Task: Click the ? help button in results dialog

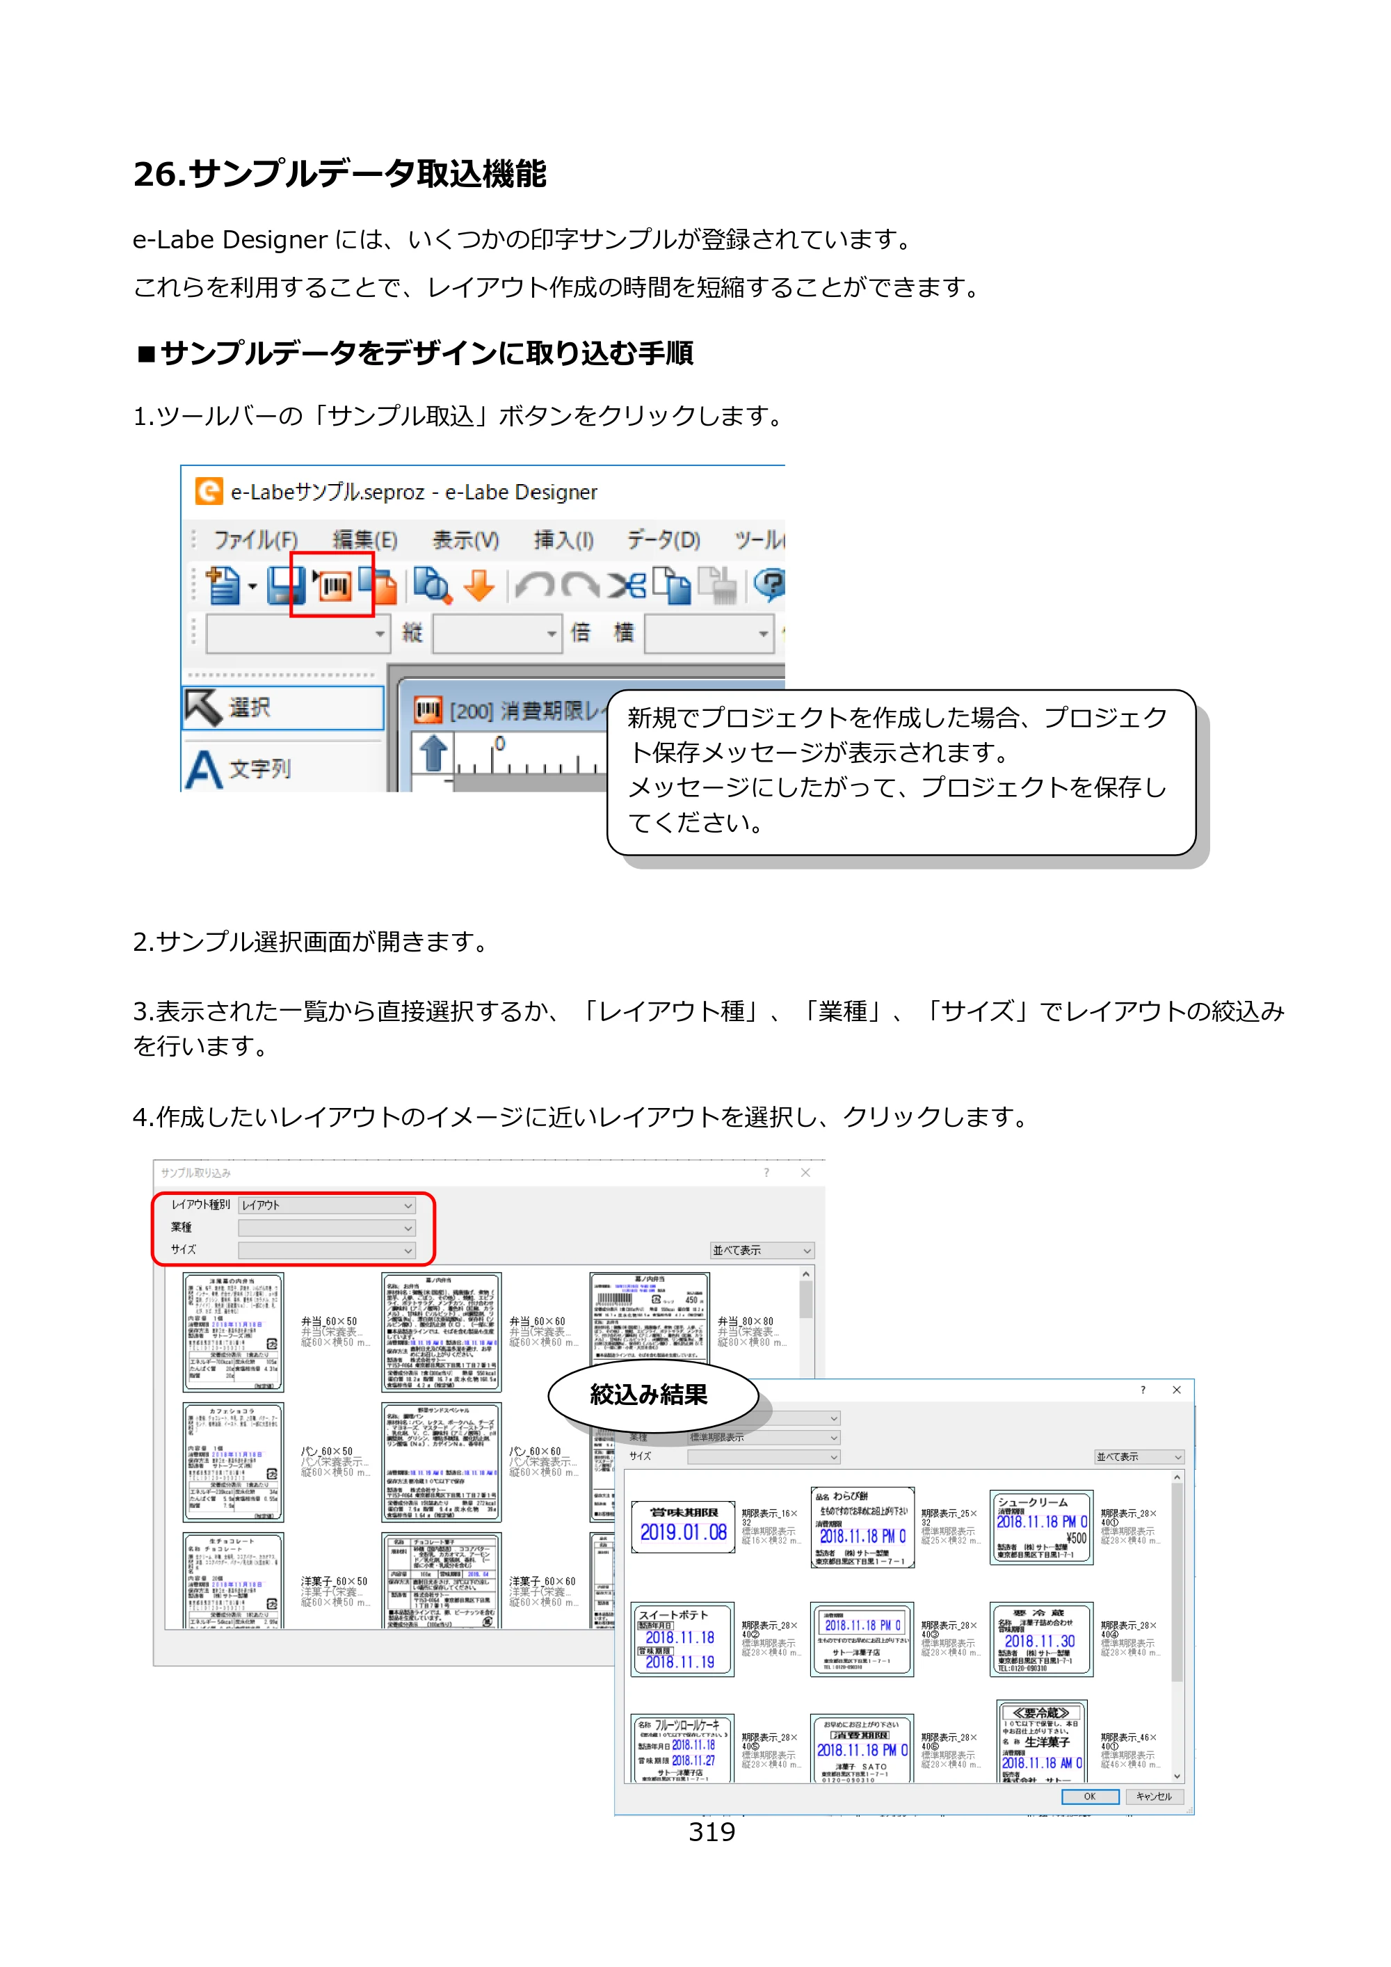Action: pyautogui.click(x=1143, y=1390)
